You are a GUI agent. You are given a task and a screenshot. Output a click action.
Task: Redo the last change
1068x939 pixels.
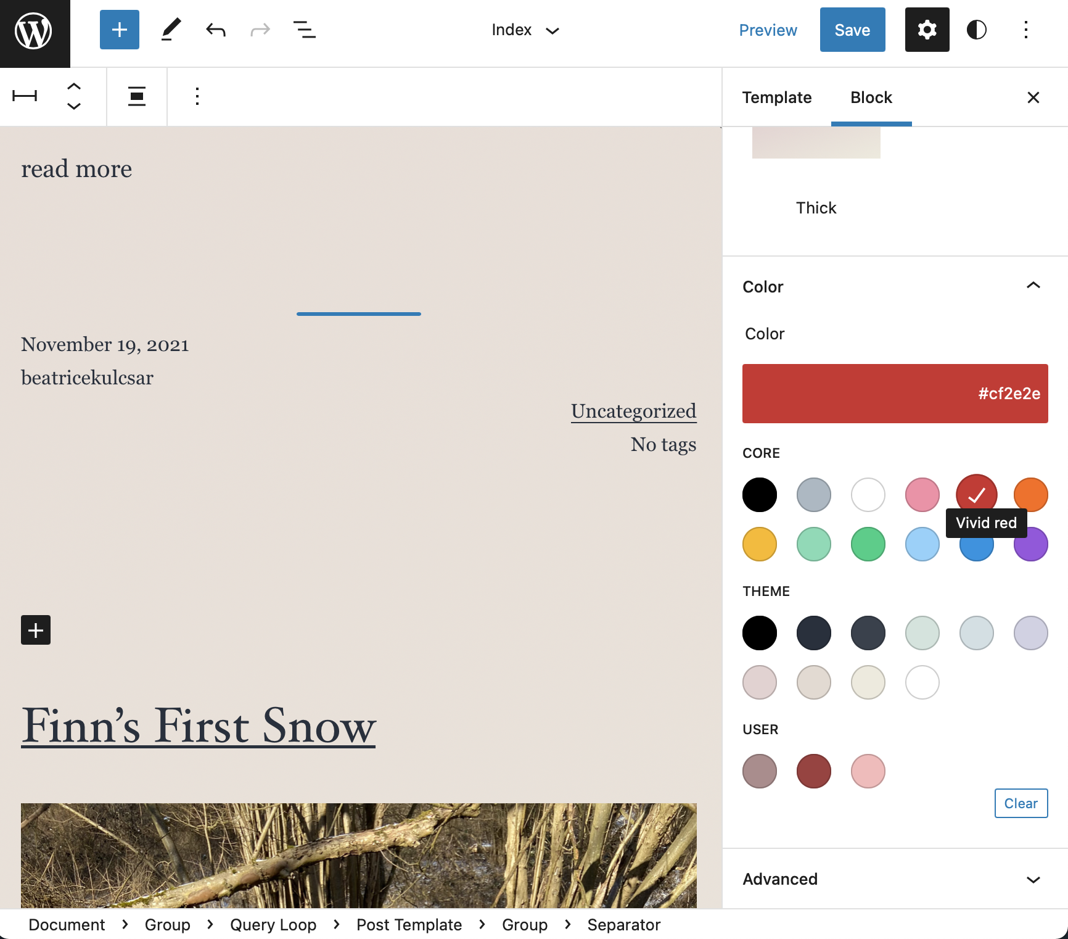pos(259,29)
